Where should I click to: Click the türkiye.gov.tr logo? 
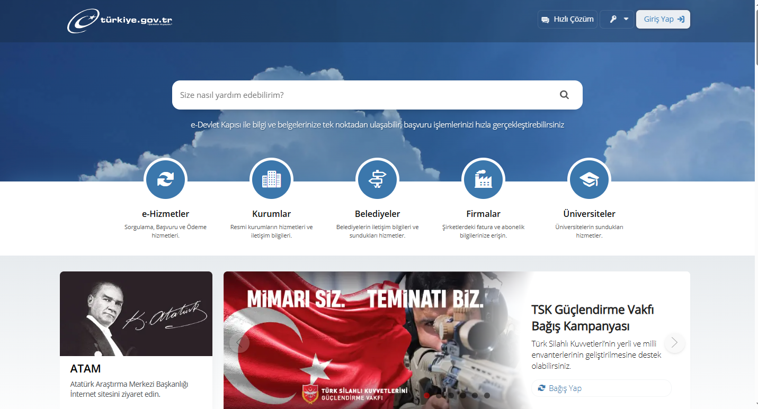(x=119, y=21)
